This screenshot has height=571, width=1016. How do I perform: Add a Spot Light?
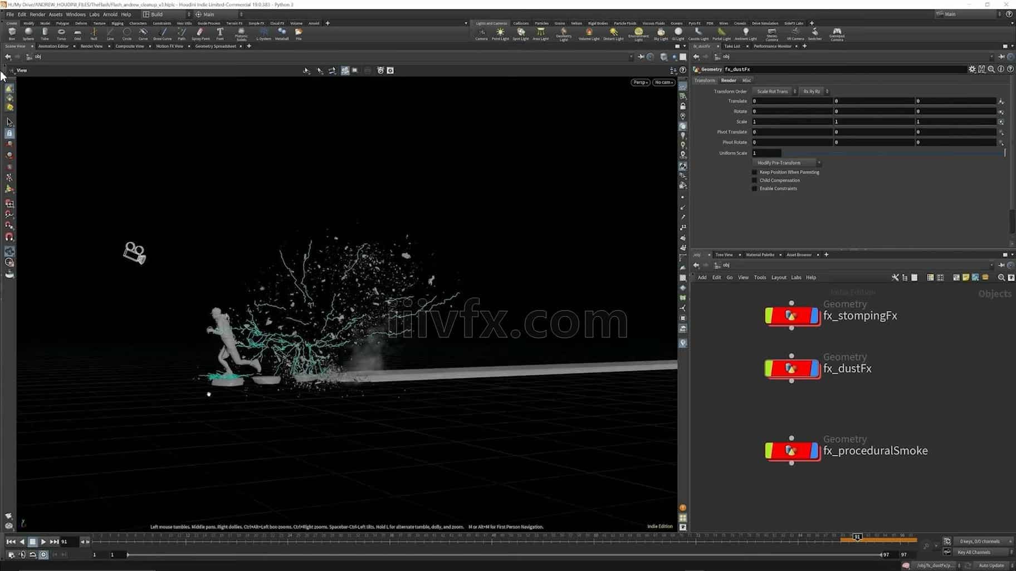click(521, 34)
